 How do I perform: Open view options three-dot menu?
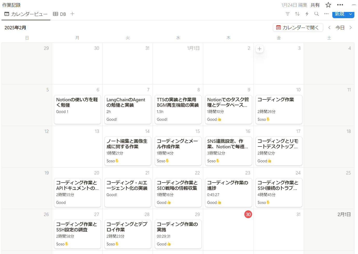tap(326, 14)
